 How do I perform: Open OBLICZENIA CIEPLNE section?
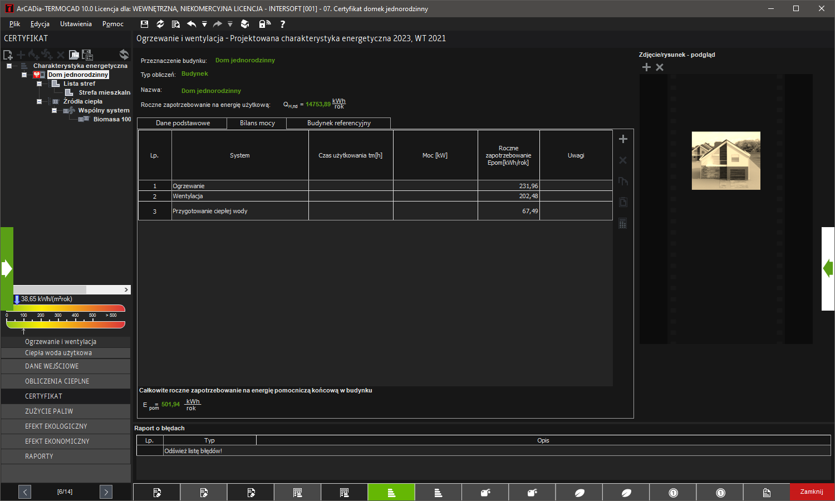coord(66,381)
